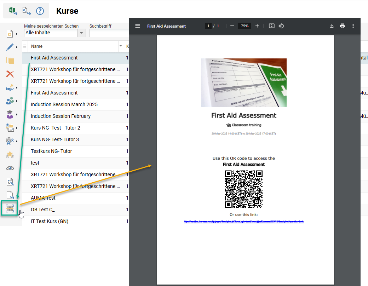Screen dimensions: 368x286
Task: Print the PDF document
Action: pos(342,26)
